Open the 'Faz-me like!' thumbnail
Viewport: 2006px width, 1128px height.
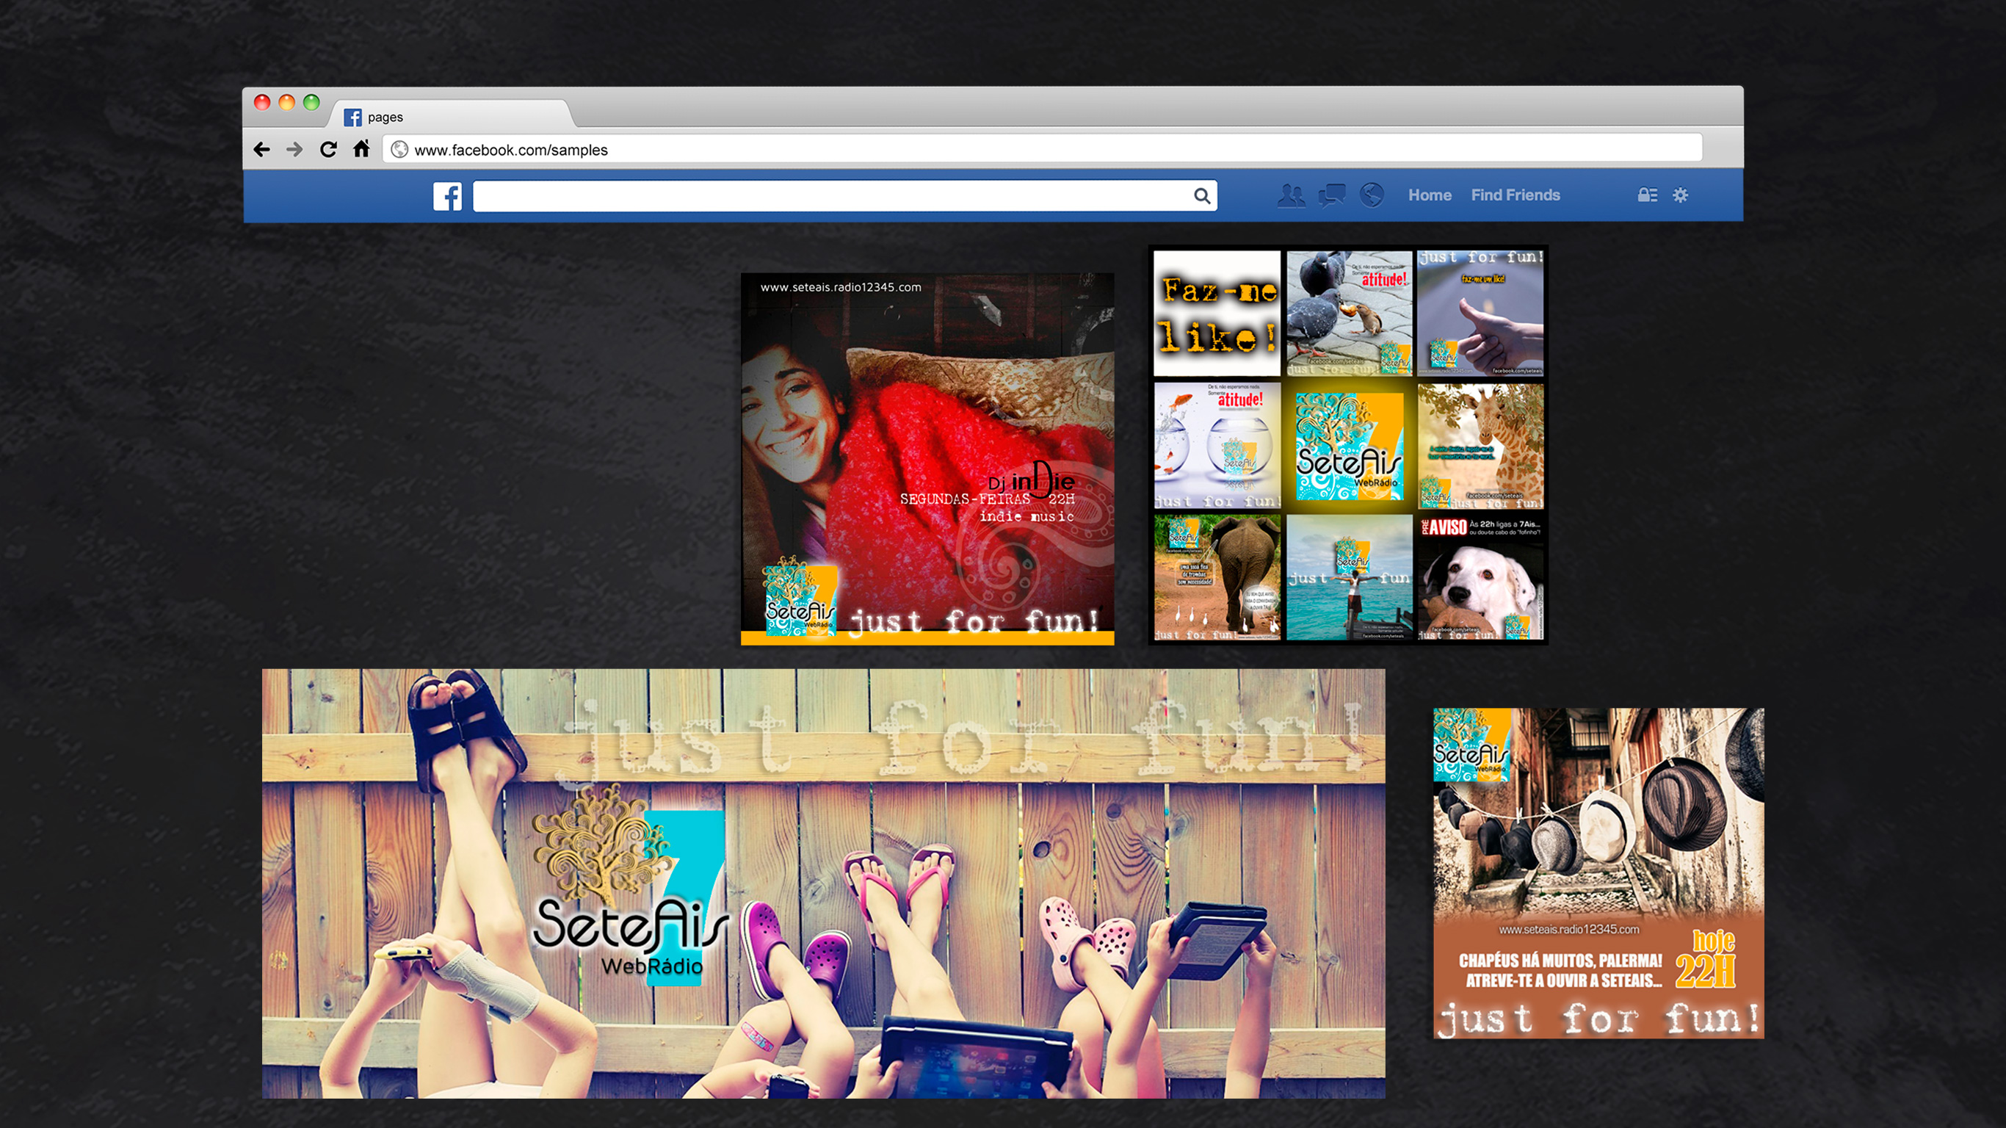[1217, 313]
